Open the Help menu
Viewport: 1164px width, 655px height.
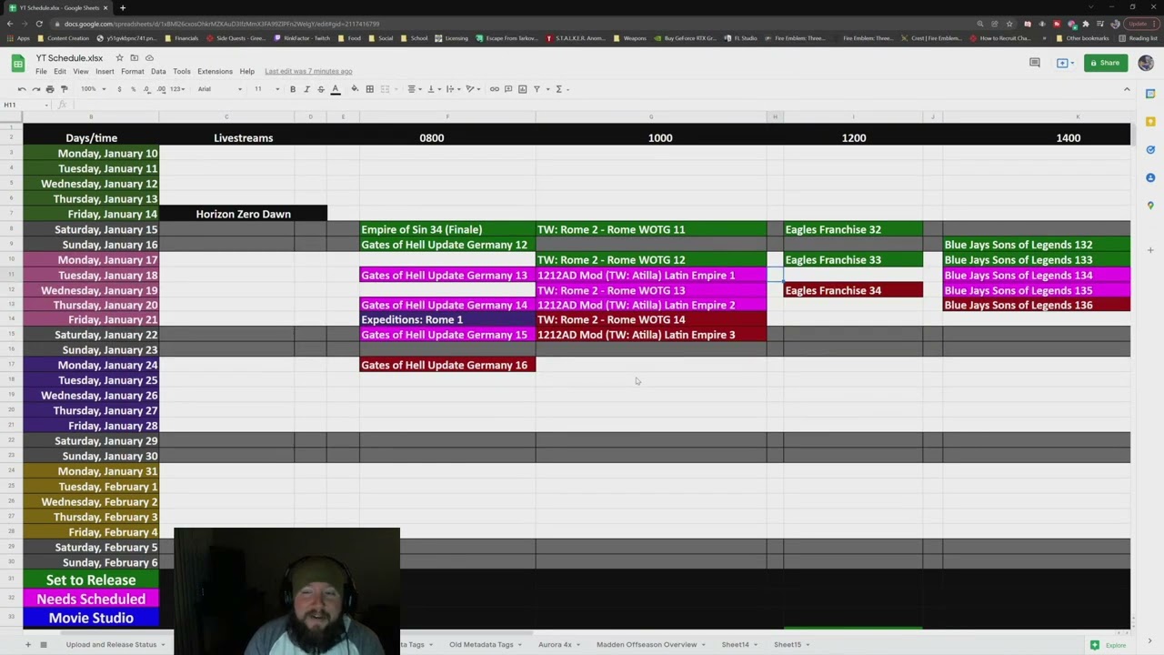[x=246, y=71]
